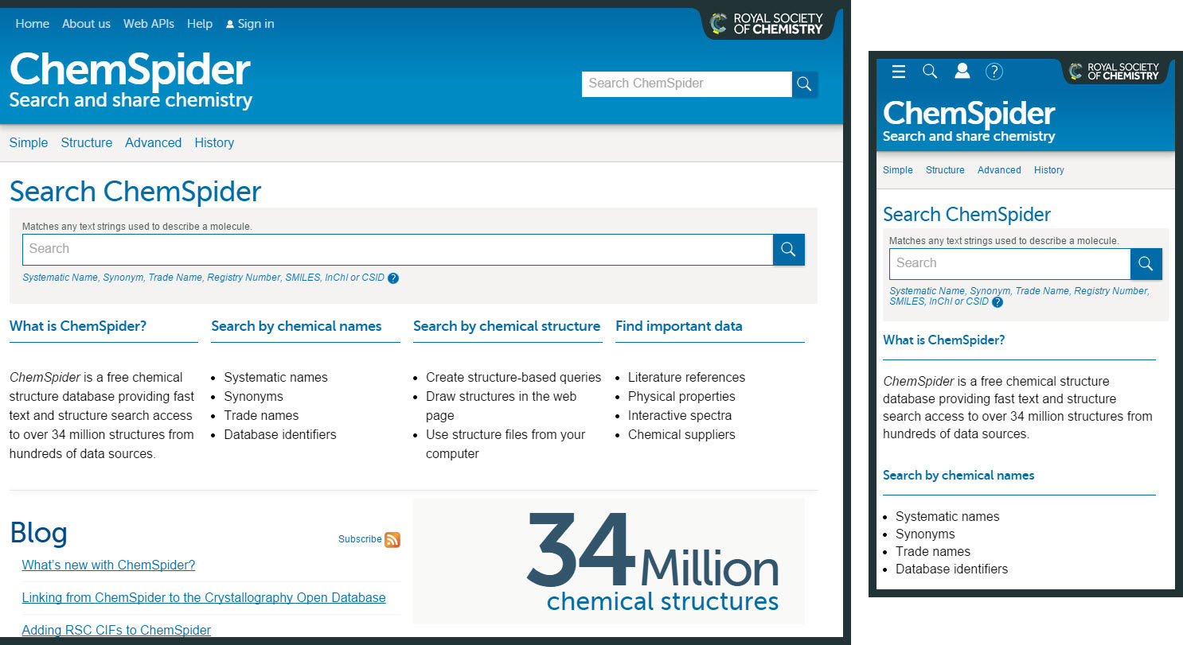Screen dimensions: 1183x645
Task: Select the History tab in the mobile view
Action: 1048,170
